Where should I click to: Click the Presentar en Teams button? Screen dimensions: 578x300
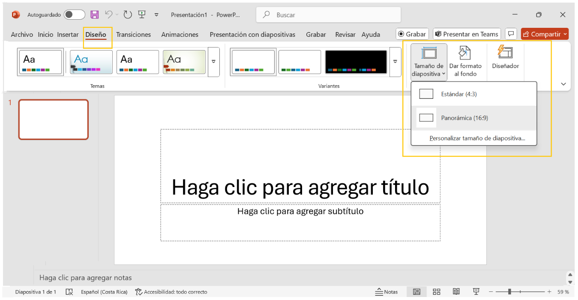[467, 34]
